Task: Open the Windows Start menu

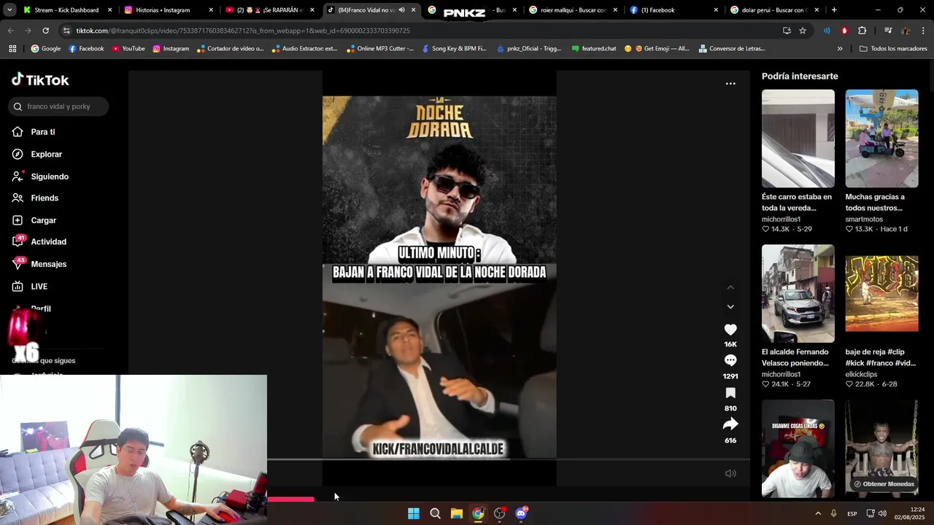Action: click(x=414, y=513)
